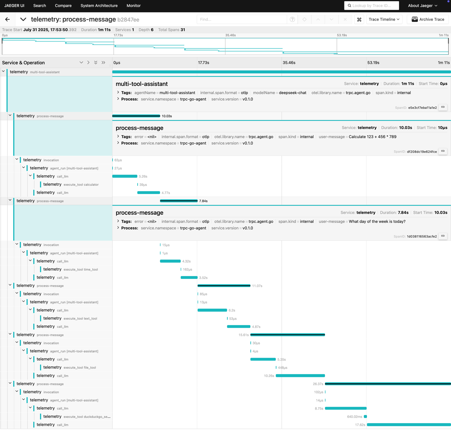The height and width of the screenshot is (440, 451).
Task: Click the 8.75s call_llm timeline bar
Action: point(346,408)
